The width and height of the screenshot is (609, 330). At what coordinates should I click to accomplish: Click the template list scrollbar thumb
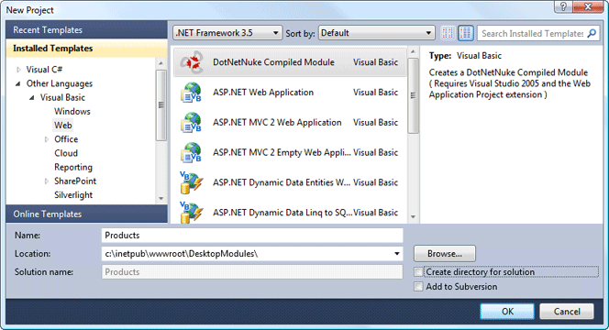413,96
